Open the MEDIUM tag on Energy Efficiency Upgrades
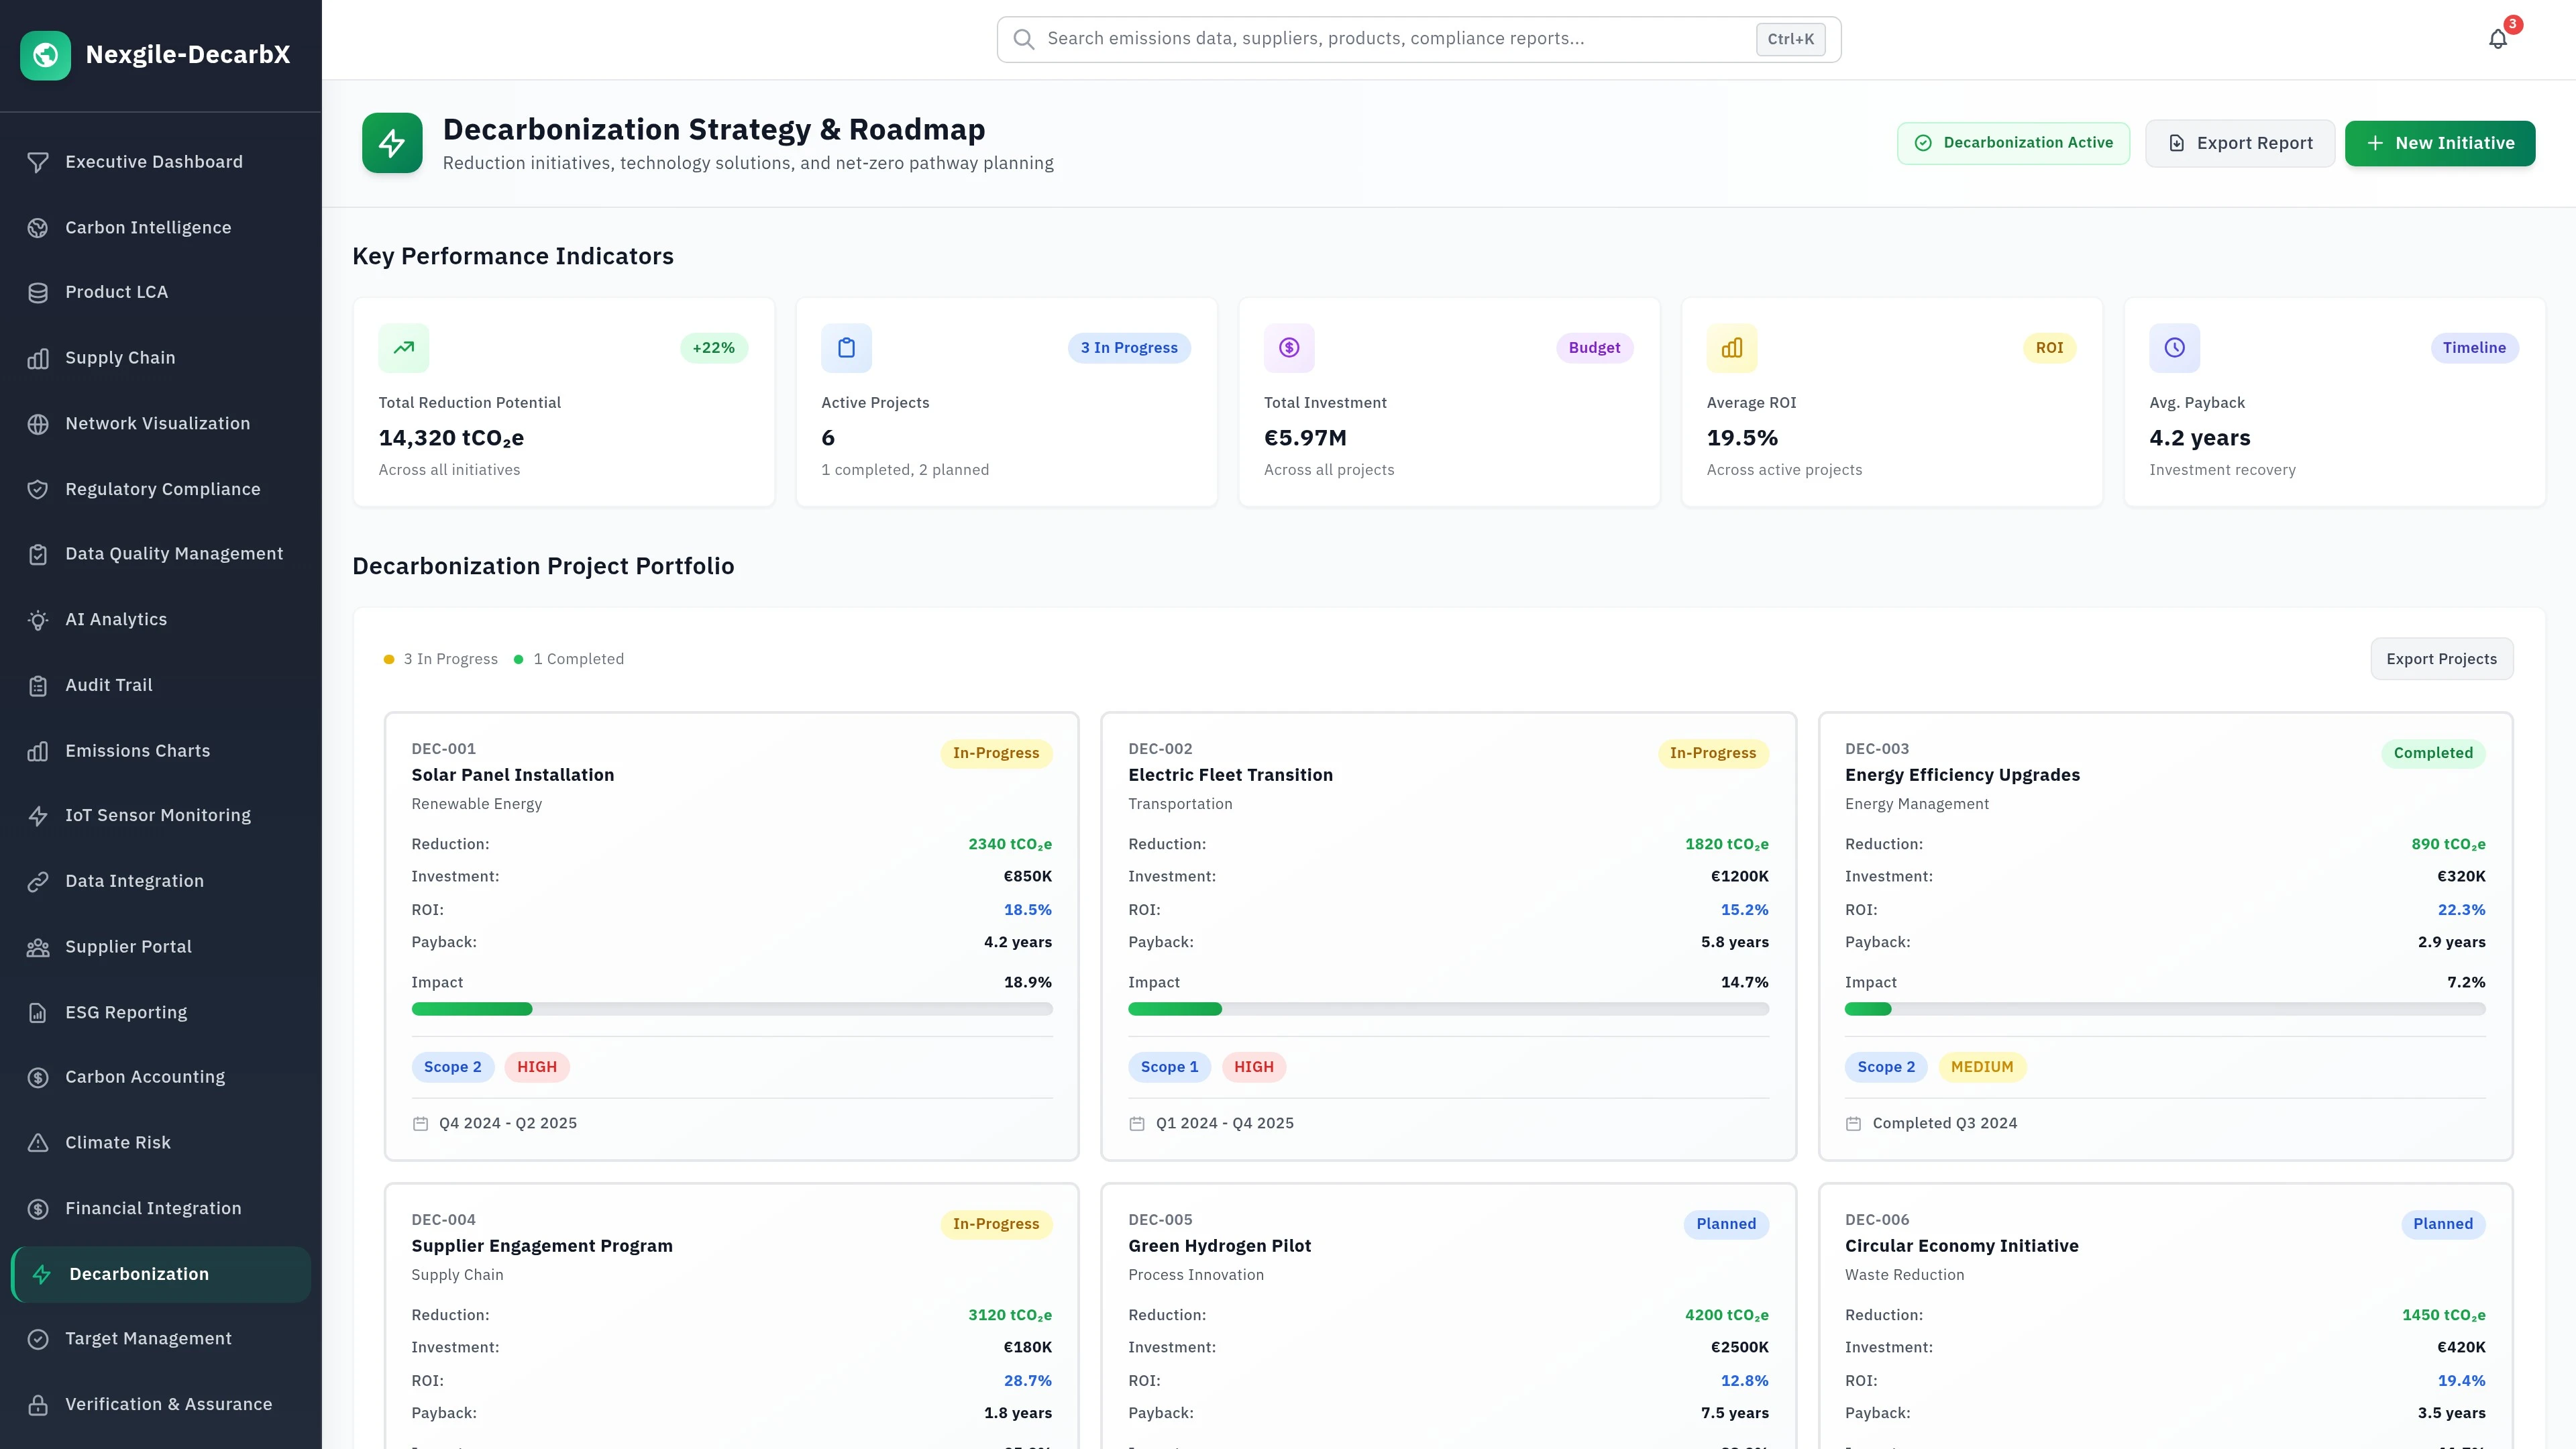Image resolution: width=2576 pixels, height=1449 pixels. point(1983,1066)
